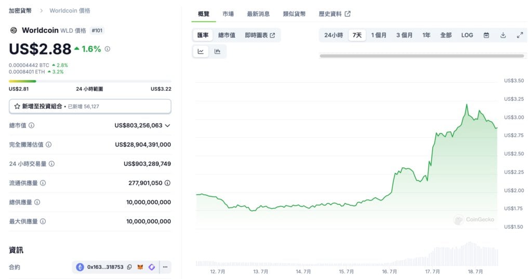Open the contract more options menu
This screenshot has width=532, height=279.
click(165, 267)
